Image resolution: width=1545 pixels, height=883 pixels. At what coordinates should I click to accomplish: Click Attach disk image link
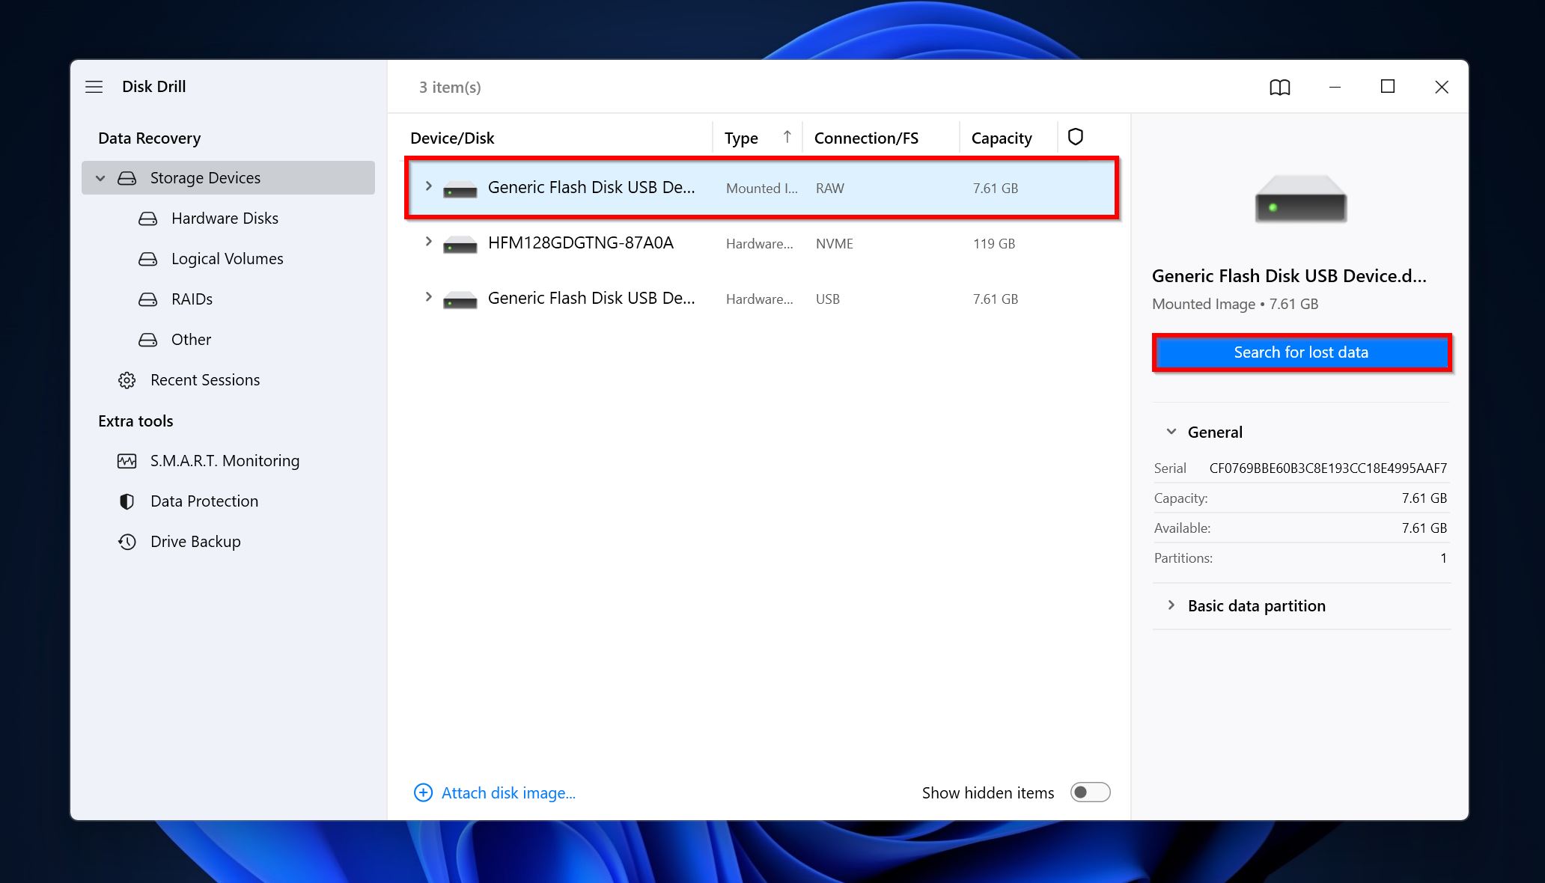495,792
